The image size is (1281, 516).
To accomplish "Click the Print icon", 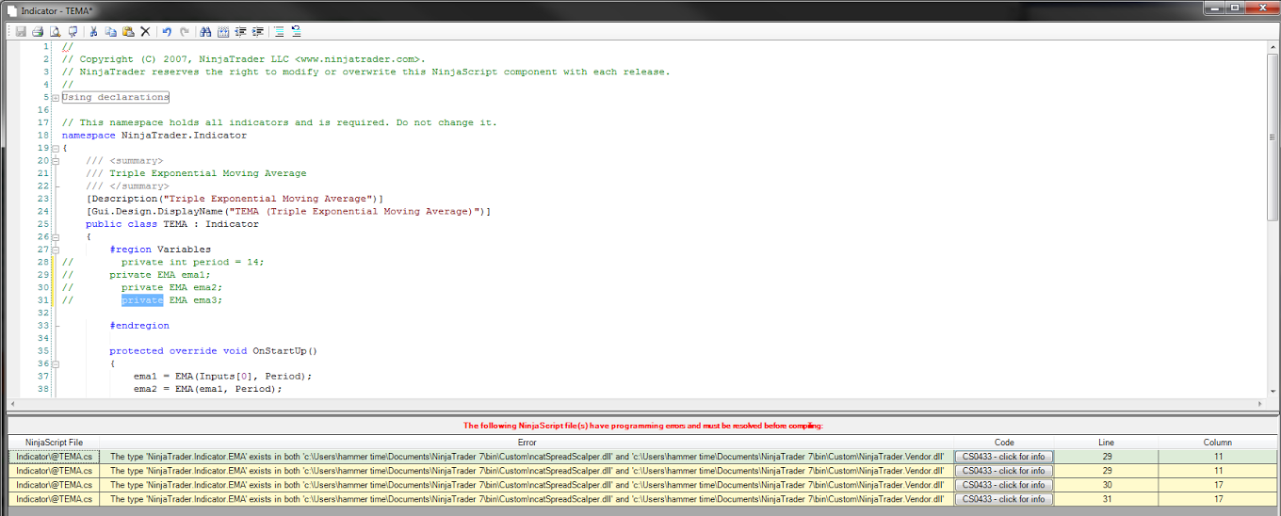I will point(38,31).
